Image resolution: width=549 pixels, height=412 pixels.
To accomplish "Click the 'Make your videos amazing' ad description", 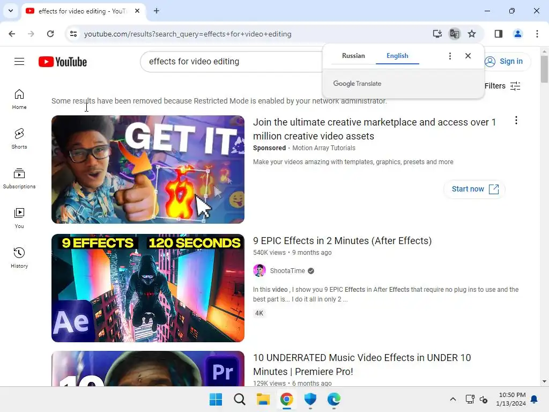I will pyautogui.click(x=353, y=162).
